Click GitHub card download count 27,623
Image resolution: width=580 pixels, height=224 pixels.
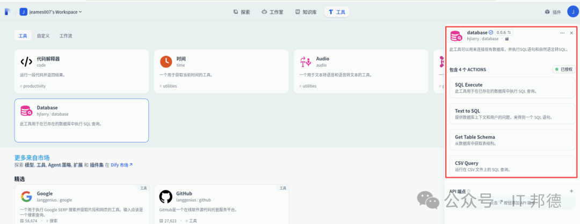pyautogui.click(x=168, y=221)
